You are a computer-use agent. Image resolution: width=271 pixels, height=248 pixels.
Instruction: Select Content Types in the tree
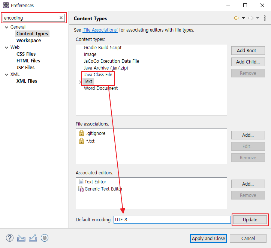click(x=32, y=33)
